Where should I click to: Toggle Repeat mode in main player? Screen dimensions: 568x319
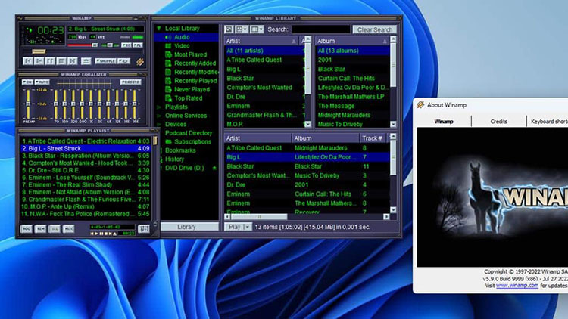click(x=123, y=61)
